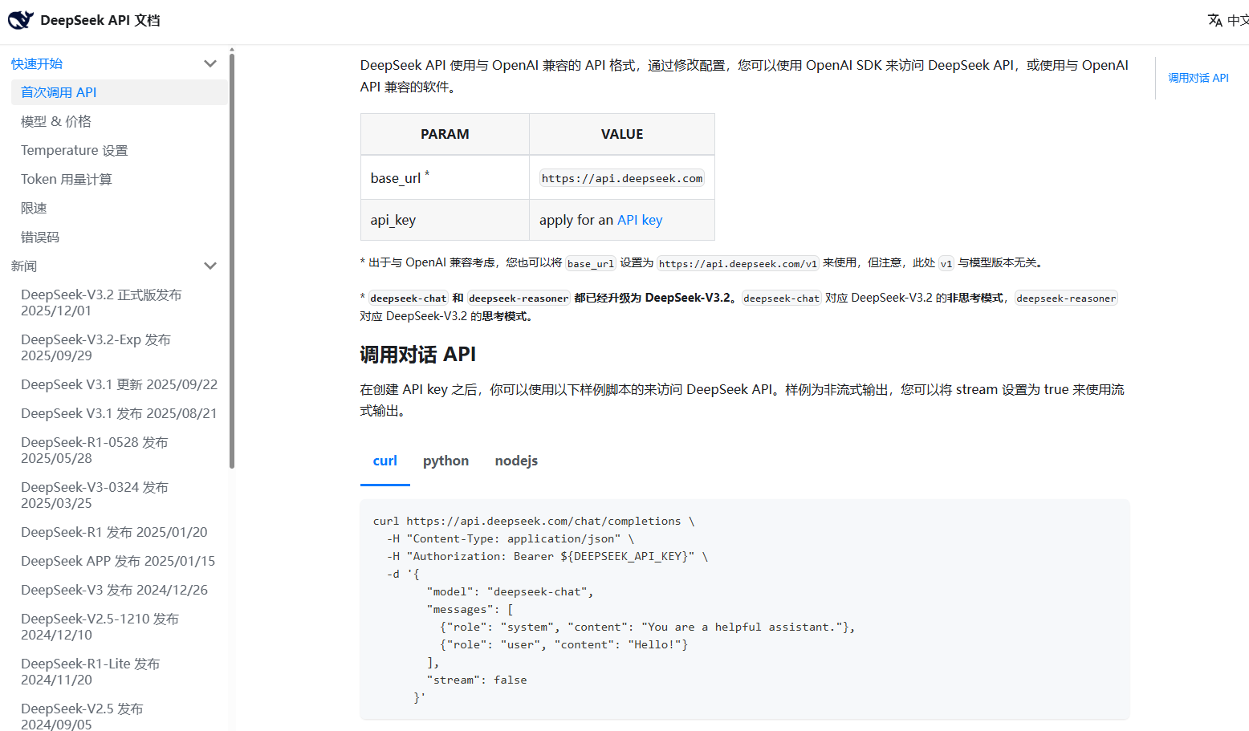
Task: Open the API key link
Action: point(640,220)
